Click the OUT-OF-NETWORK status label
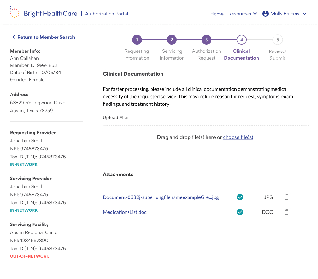Image resolution: width=318 pixels, height=279 pixels. 30,256
